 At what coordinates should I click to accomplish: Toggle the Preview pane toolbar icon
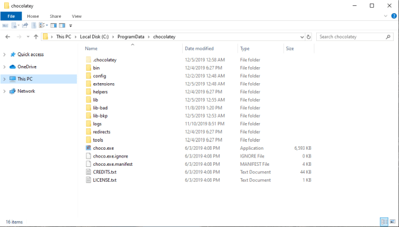(x=54, y=26)
